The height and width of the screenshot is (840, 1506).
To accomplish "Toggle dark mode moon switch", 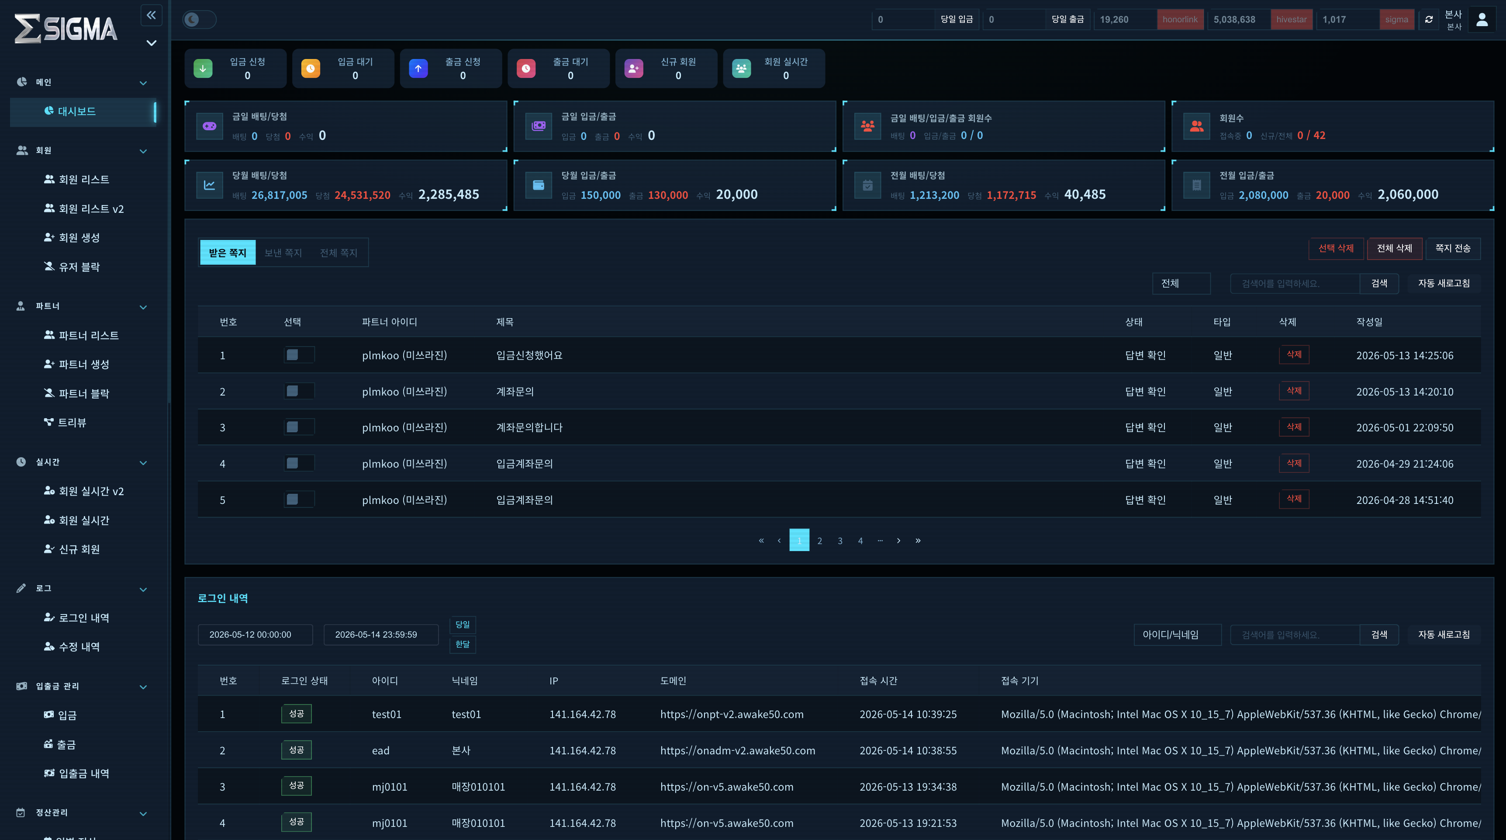I will tap(199, 19).
